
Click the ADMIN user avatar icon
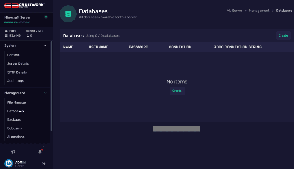9,163
